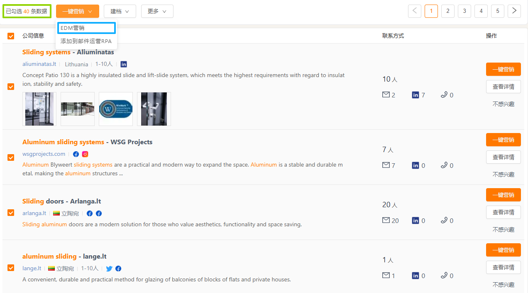This screenshot has width=528, height=293.
Task: Select 添加到邮件运营RPA menu option
Action: pyautogui.click(x=86, y=41)
